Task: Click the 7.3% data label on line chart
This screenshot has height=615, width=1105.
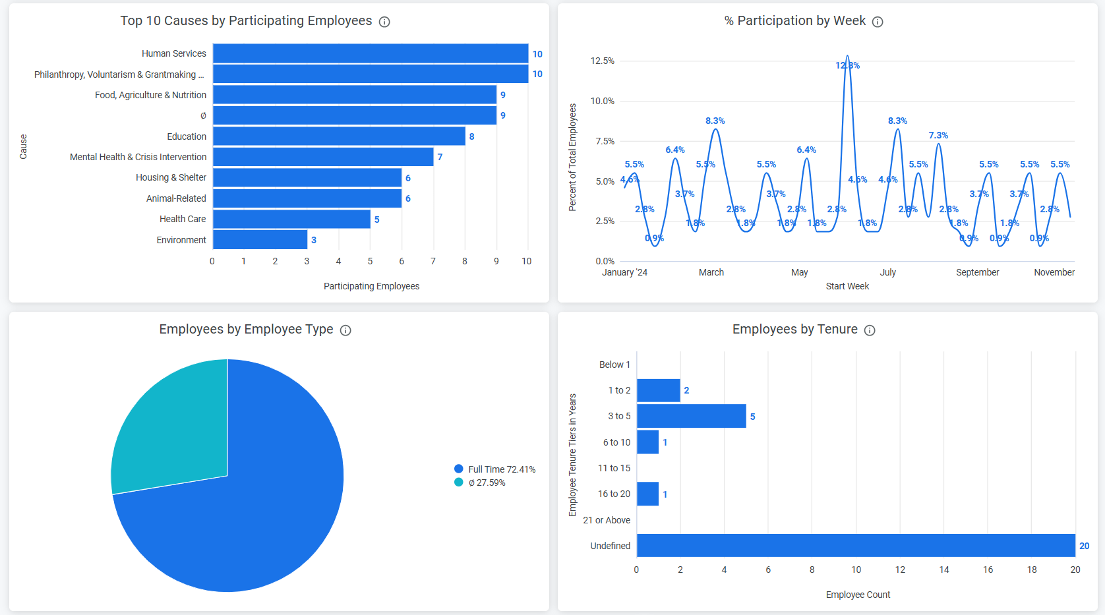Action: (x=938, y=135)
